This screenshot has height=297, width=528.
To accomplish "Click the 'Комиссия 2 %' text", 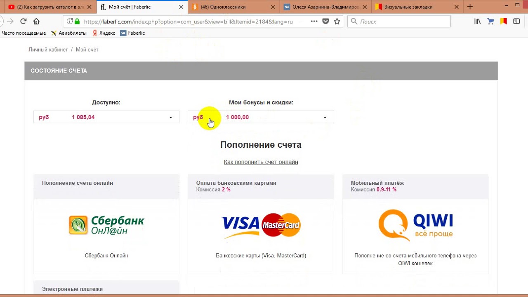I will [x=213, y=190].
